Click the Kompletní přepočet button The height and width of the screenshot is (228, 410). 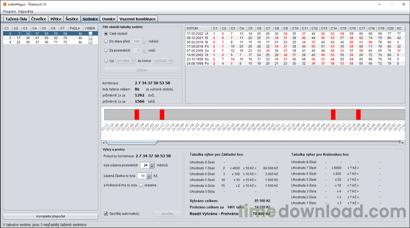pyautogui.click(x=51, y=216)
